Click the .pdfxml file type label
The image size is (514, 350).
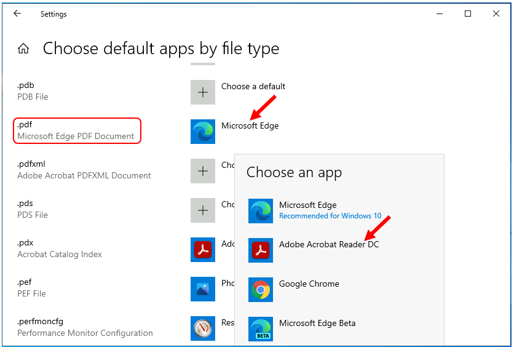coord(31,164)
